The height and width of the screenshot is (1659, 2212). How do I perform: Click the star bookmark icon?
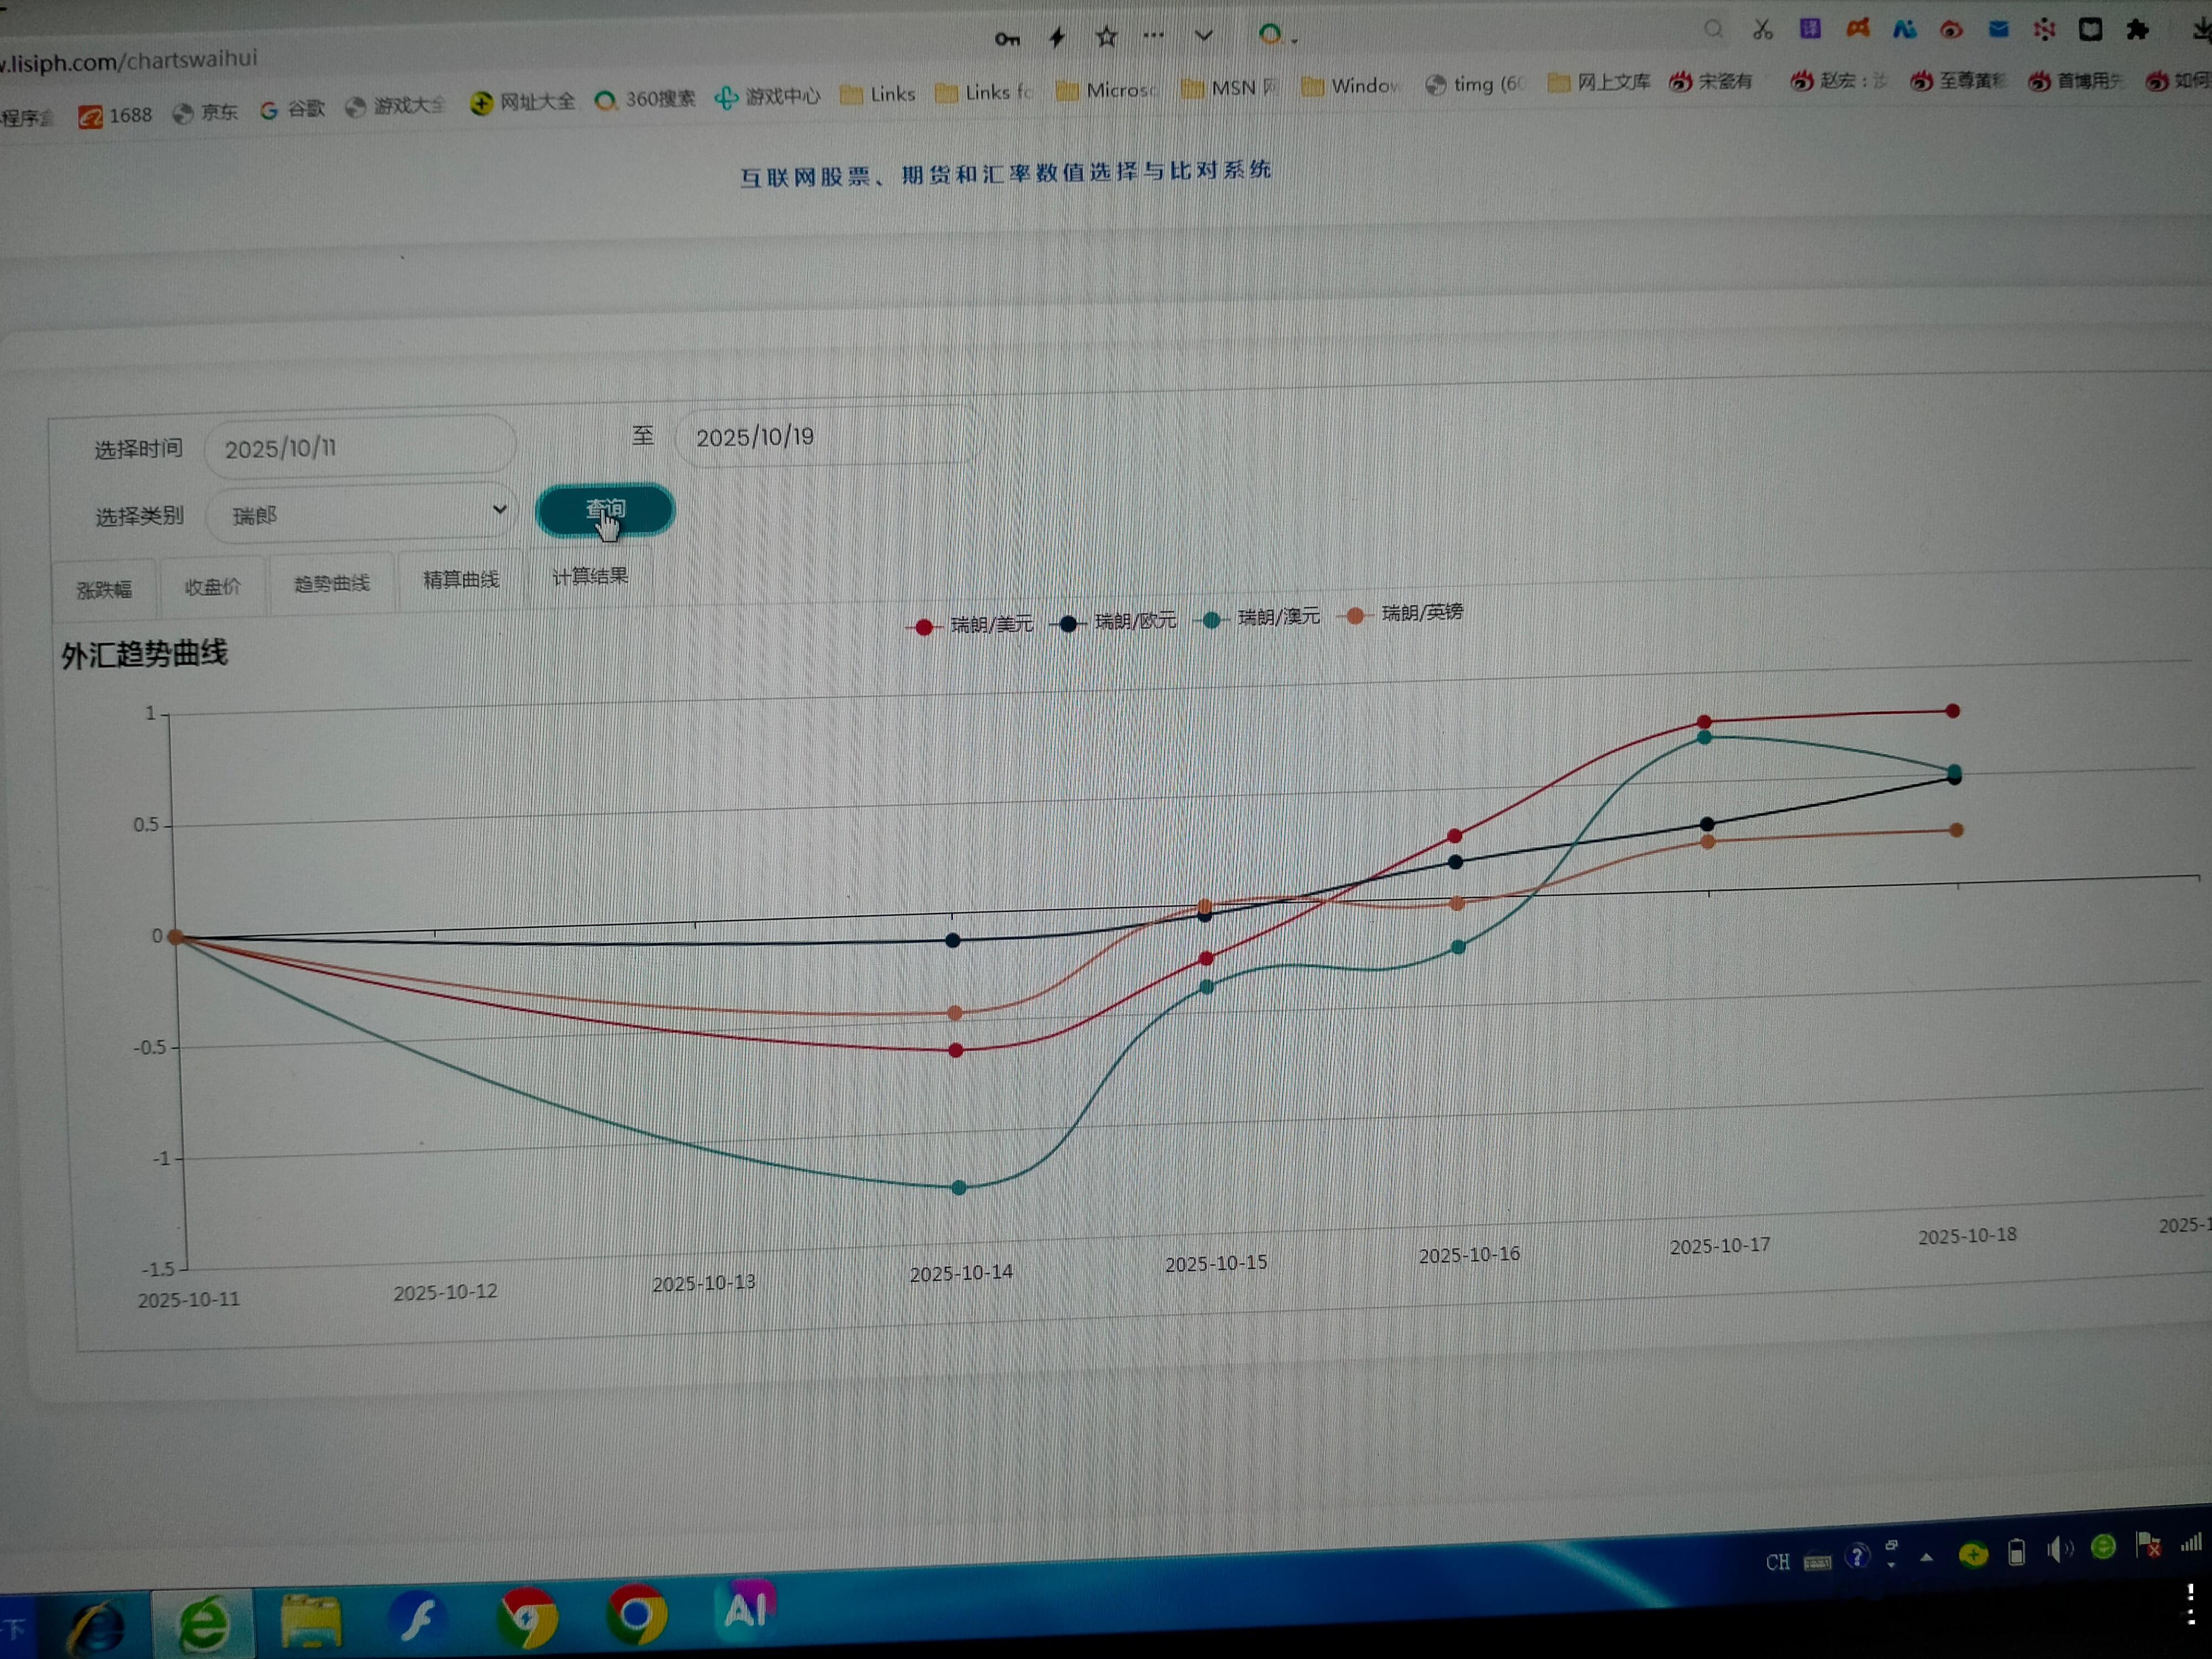click(x=1106, y=37)
